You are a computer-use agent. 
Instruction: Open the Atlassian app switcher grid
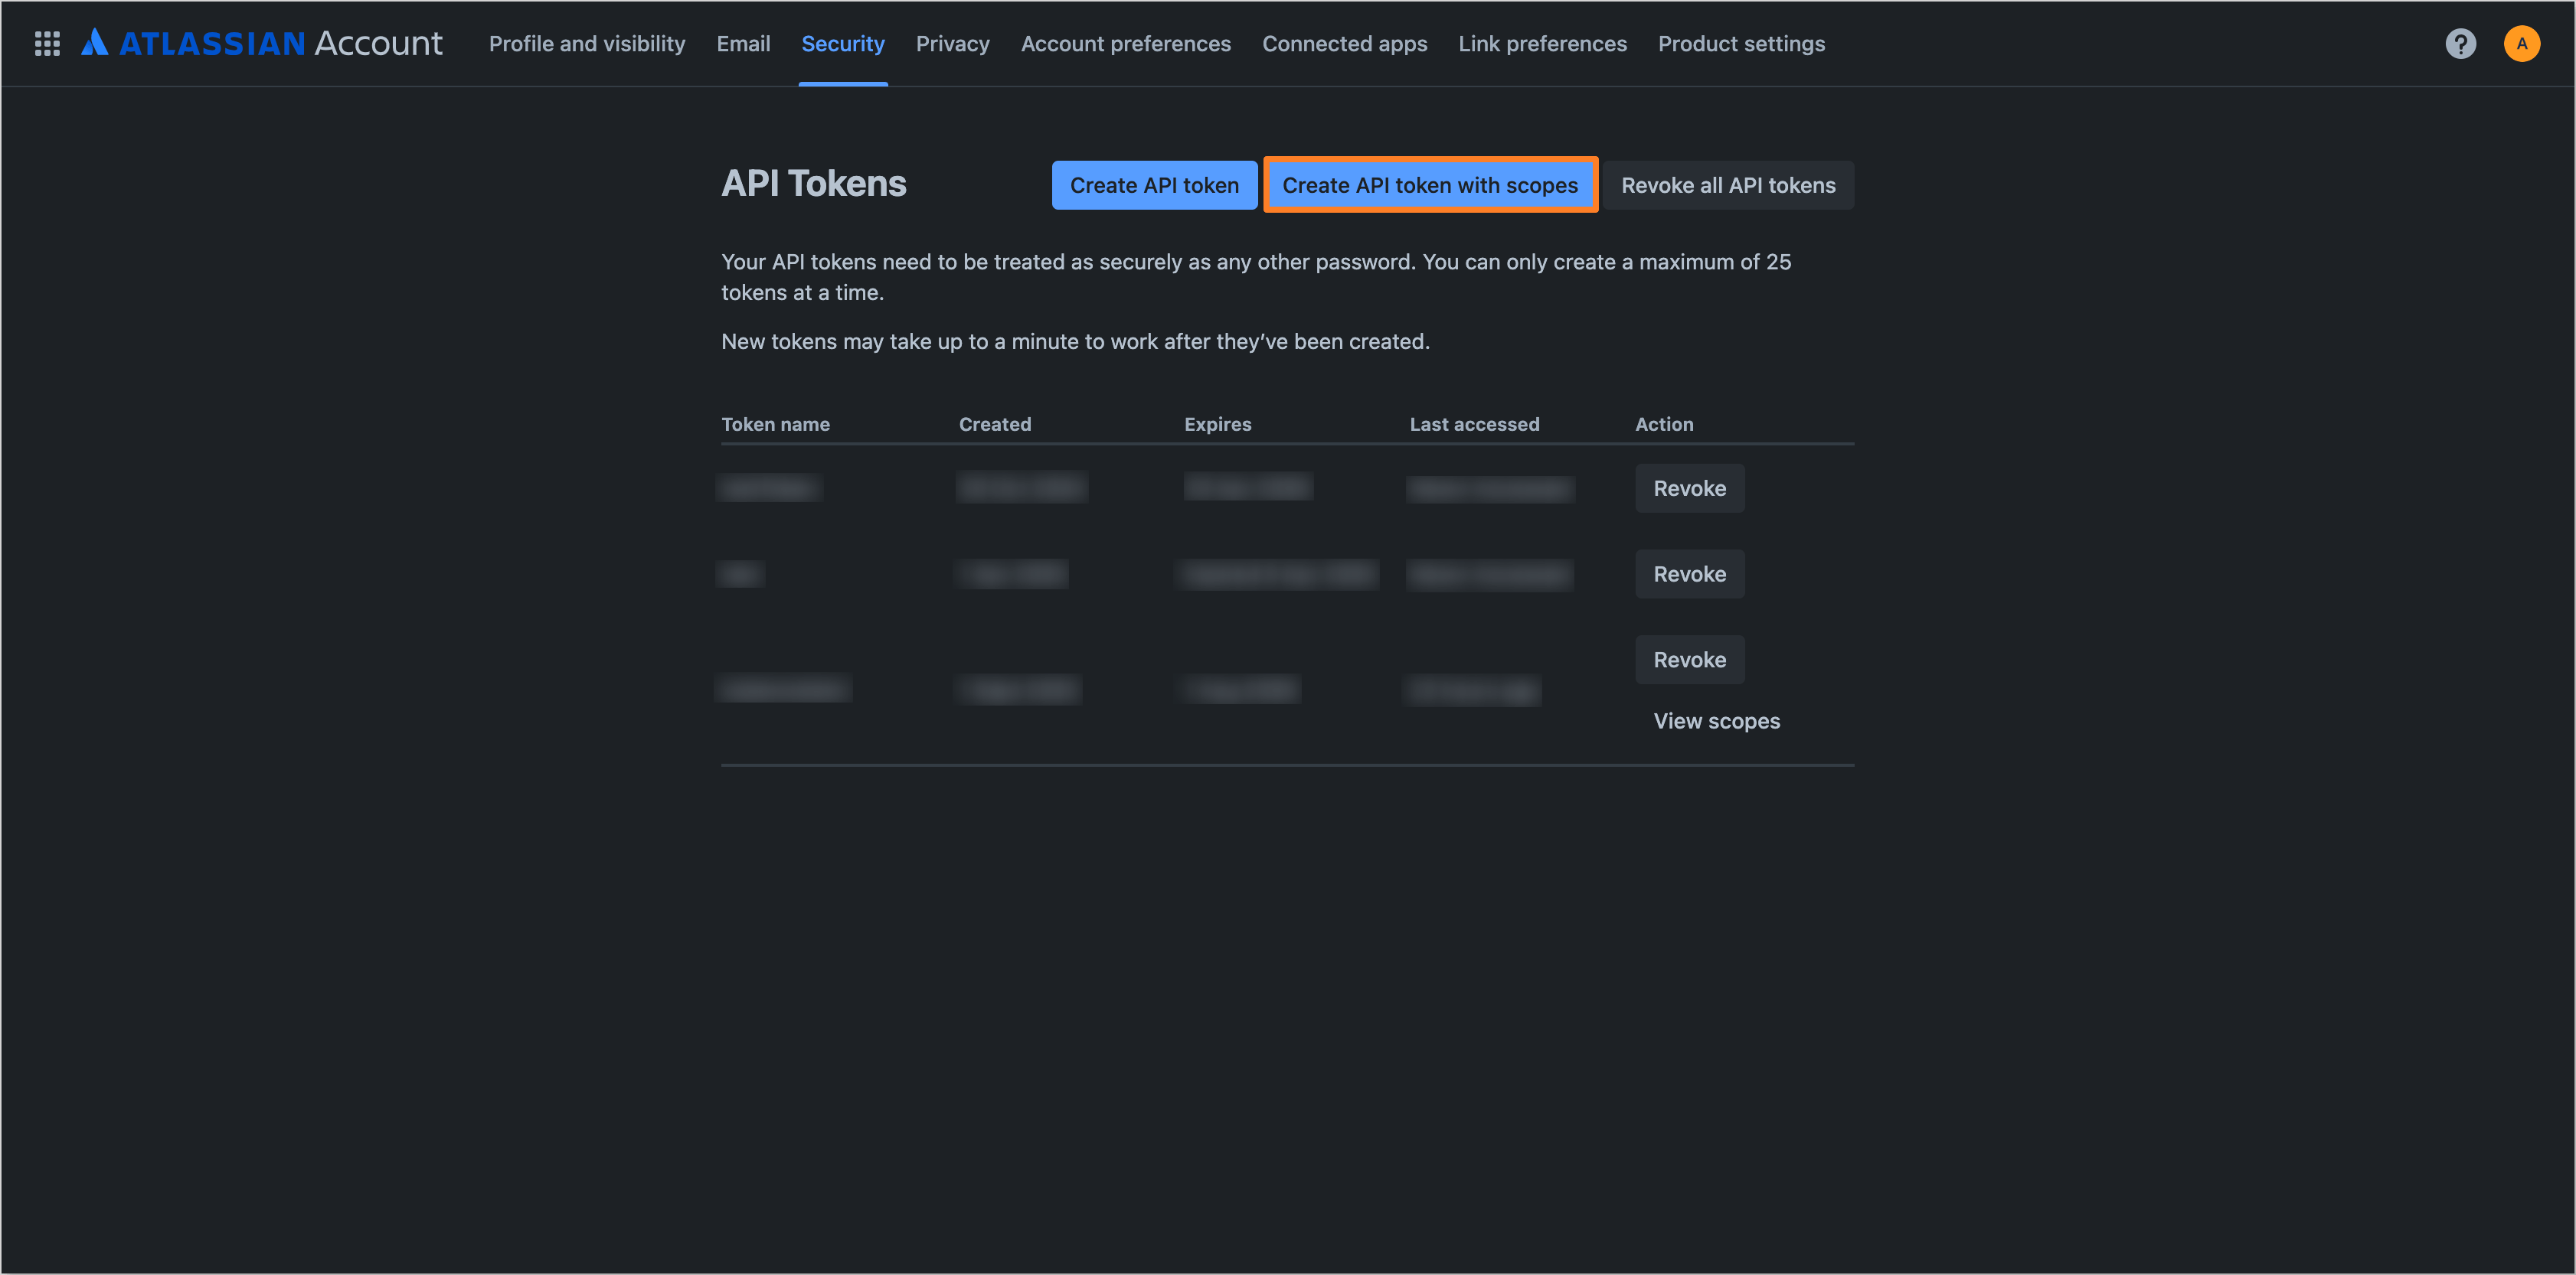click(46, 43)
